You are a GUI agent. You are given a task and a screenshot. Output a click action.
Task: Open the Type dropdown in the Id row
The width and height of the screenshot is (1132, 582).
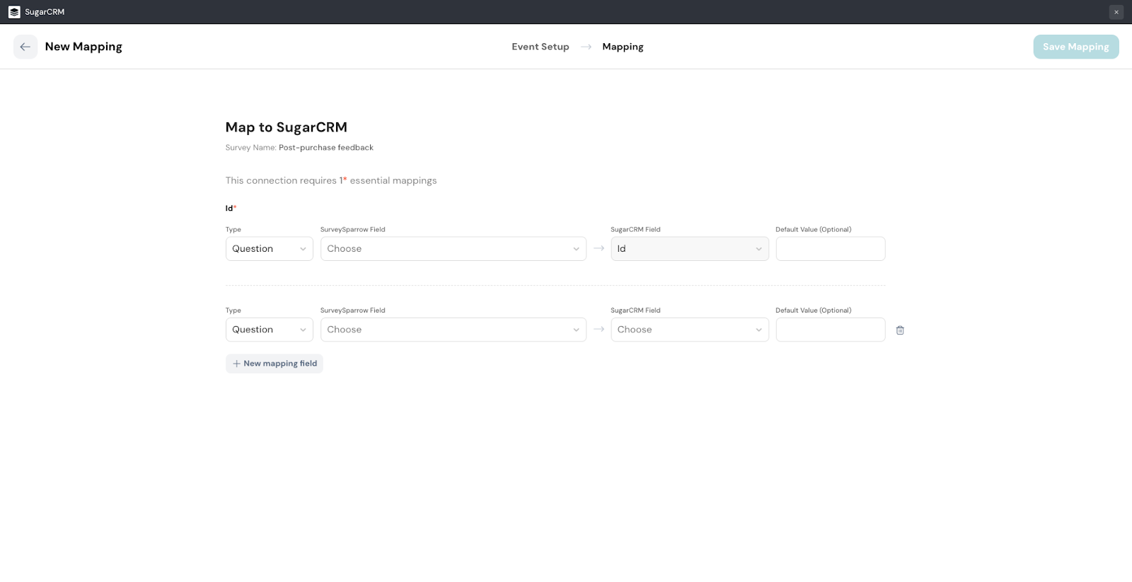tap(269, 249)
